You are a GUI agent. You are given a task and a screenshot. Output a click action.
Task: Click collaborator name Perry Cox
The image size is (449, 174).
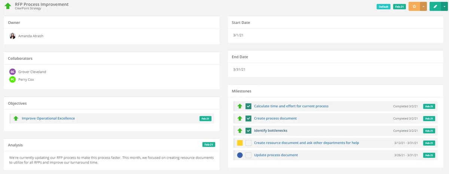coord(26,80)
